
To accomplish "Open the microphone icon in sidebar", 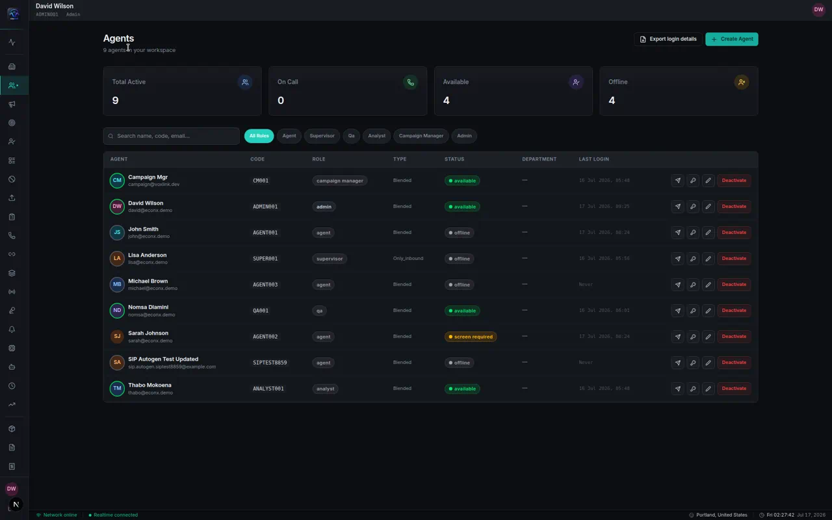I will (12, 311).
